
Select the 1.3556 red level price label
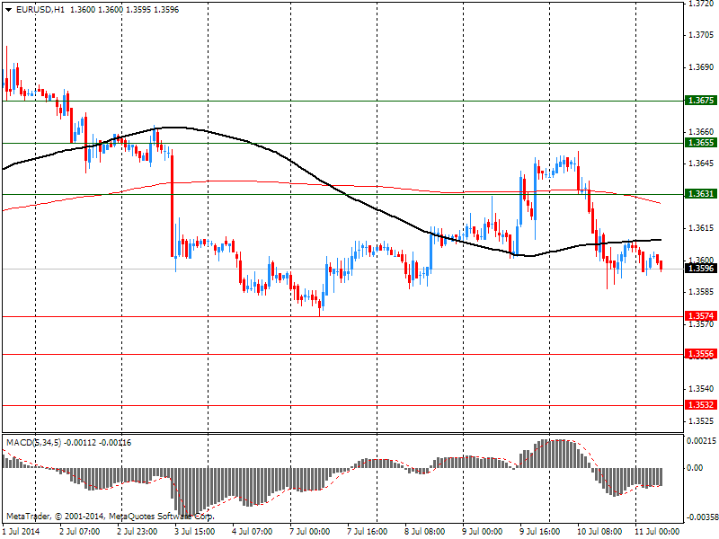pos(701,354)
